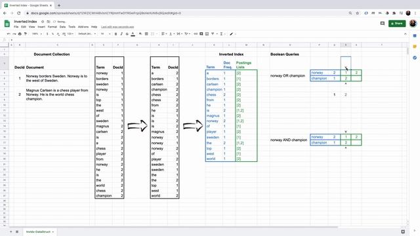The height and width of the screenshot is (236, 420).
Task: Star the Inverted Index document
Action: (x=42, y=22)
